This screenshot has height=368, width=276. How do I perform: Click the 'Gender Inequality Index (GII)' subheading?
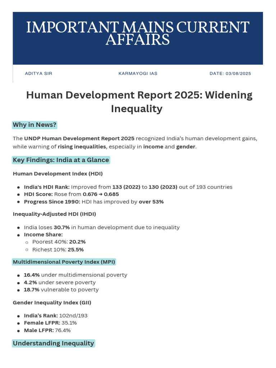coord(52,303)
